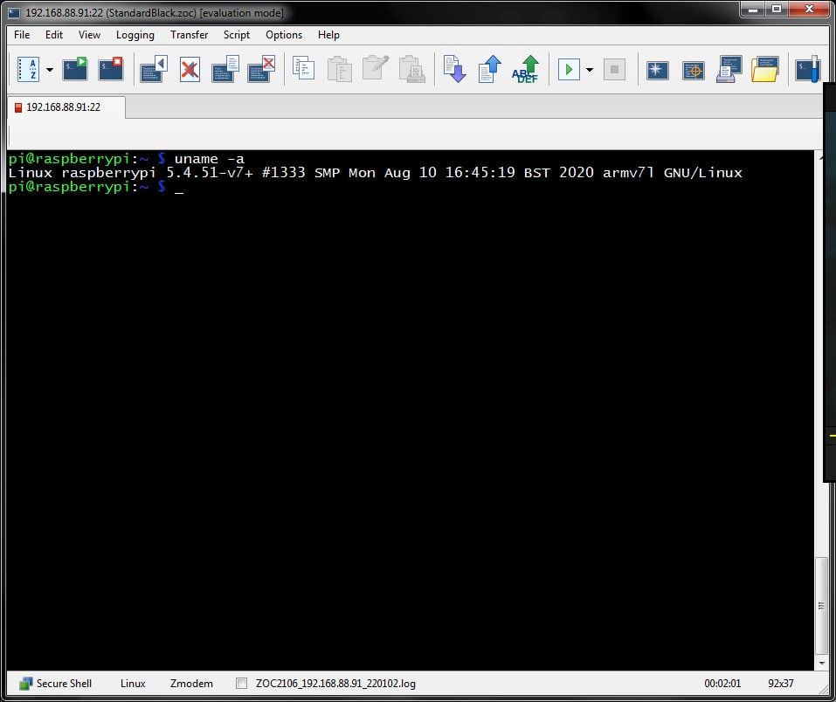Open the File menu
This screenshot has height=702, width=836.
point(22,35)
